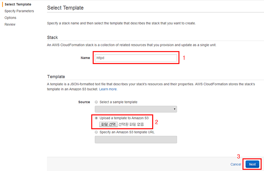This screenshot has width=264, height=171.
Task: Go to the Specify Parameters step
Action: 19,11
